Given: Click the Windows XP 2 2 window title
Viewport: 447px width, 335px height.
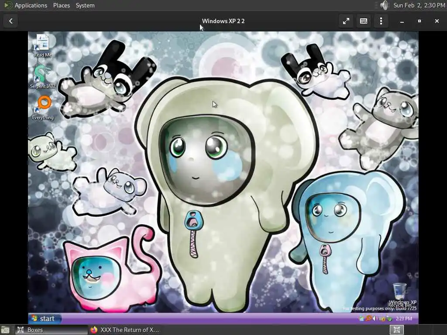Looking at the screenshot, I should click(x=223, y=21).
